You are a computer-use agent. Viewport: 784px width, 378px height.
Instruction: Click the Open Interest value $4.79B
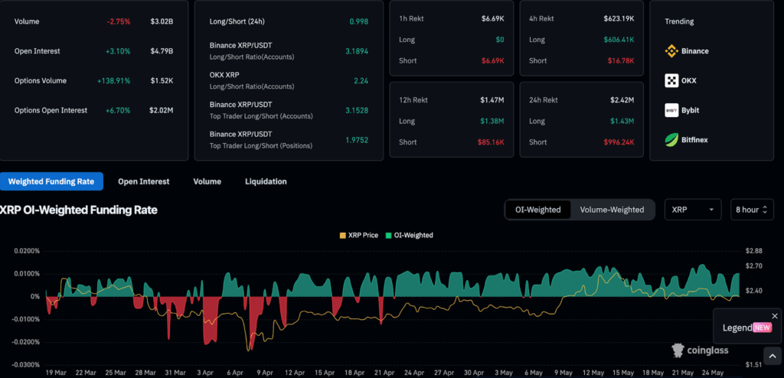coord(162,51)
